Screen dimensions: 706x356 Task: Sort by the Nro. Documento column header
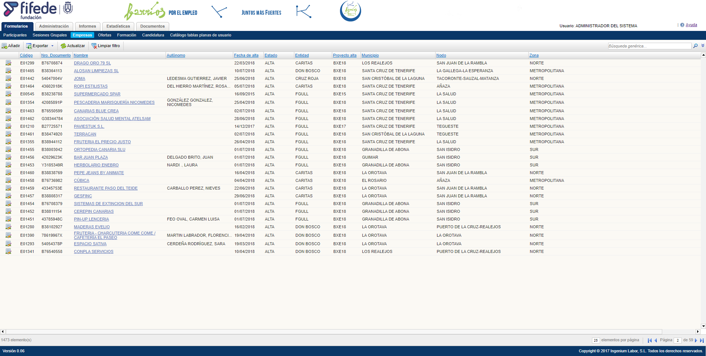click(x=56, y=56)
